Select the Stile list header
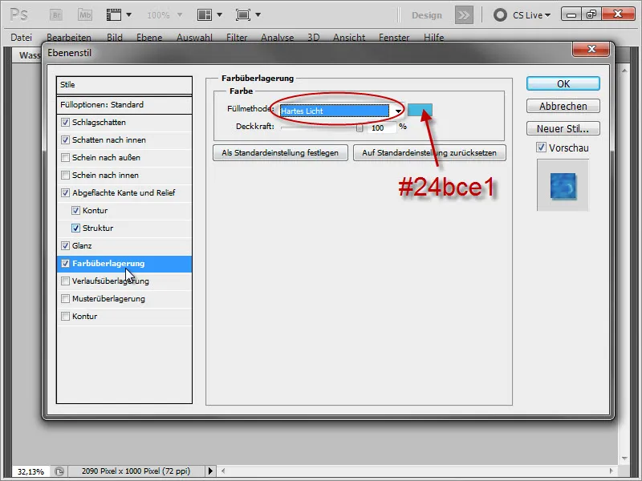The height and width of the screenshot is (481, 642). coord(124,85)
